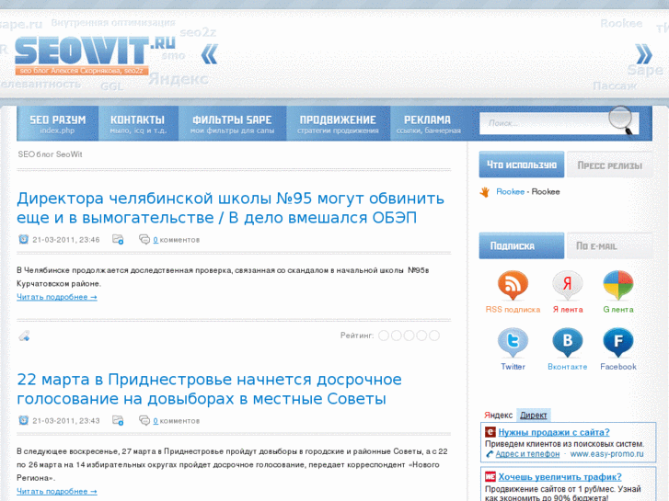Click the Яндекс label above ads
669x501 pixels.
click(x=499, y=415)
